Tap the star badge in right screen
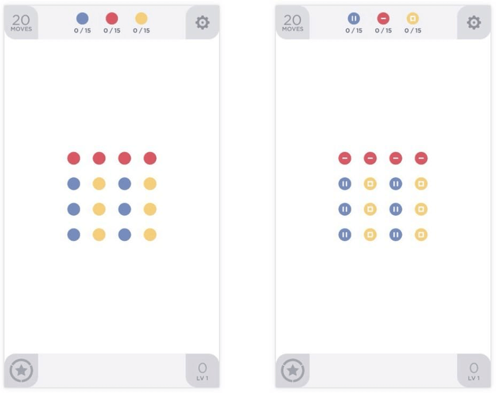The height and width of the screenshot is (393, 496). click(292, 370)
